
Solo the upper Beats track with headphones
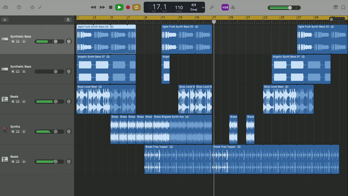[x=18, y=102]
